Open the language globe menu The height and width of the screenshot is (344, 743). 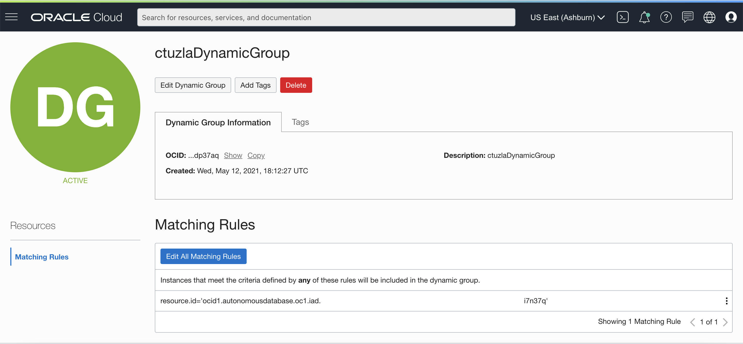[x=709, y=17]
